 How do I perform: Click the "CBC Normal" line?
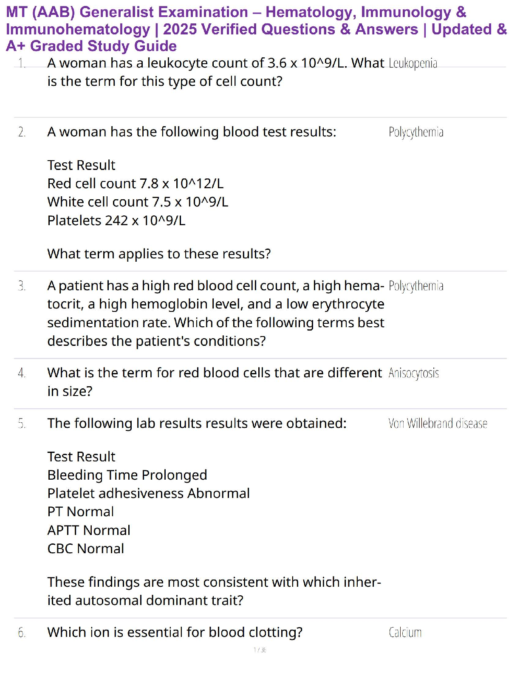tap(86, 549)
